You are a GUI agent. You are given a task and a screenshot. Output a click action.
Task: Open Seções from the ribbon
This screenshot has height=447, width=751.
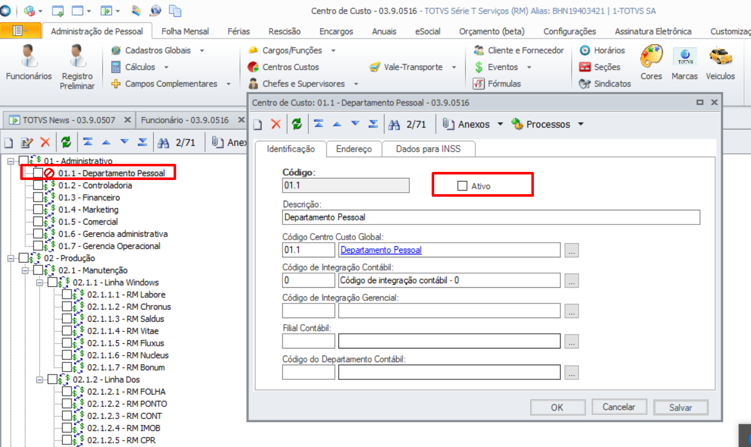point(600,67)
